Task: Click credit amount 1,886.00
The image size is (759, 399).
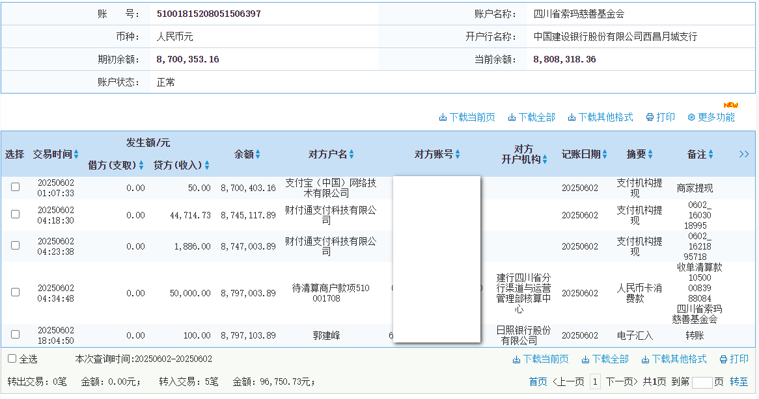Action: click(x=192, y=246)
